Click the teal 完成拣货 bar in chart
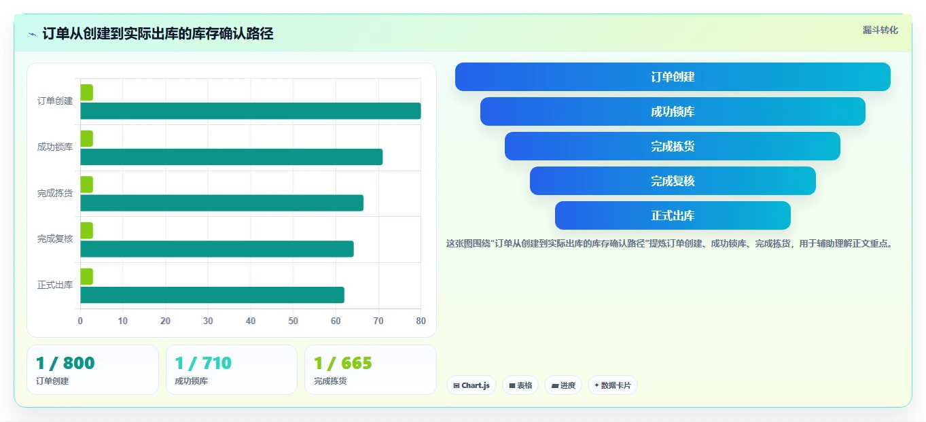926x422 pixels. click(x=222, y=203)
